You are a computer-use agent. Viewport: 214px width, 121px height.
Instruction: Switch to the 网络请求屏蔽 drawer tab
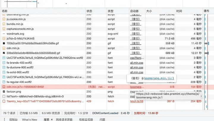pyautogui.click(x=64, y=120)
